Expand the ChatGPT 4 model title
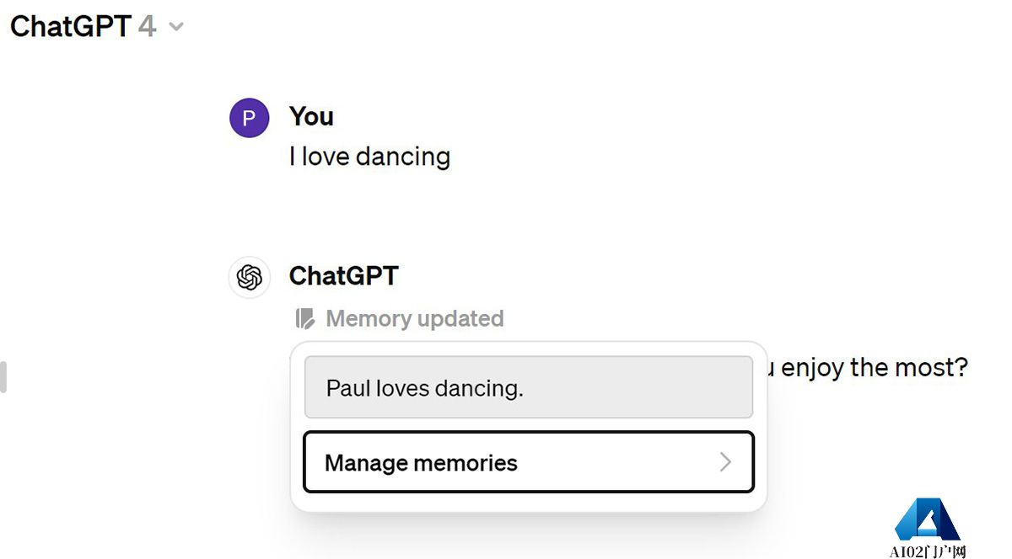 [x=97, y=26]
